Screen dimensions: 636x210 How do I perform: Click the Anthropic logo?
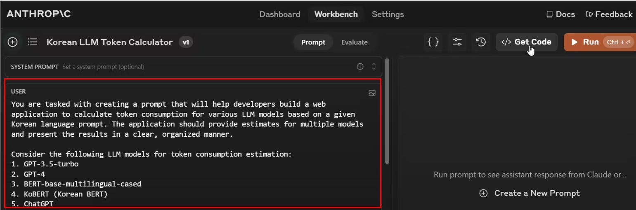pos(39,14)
